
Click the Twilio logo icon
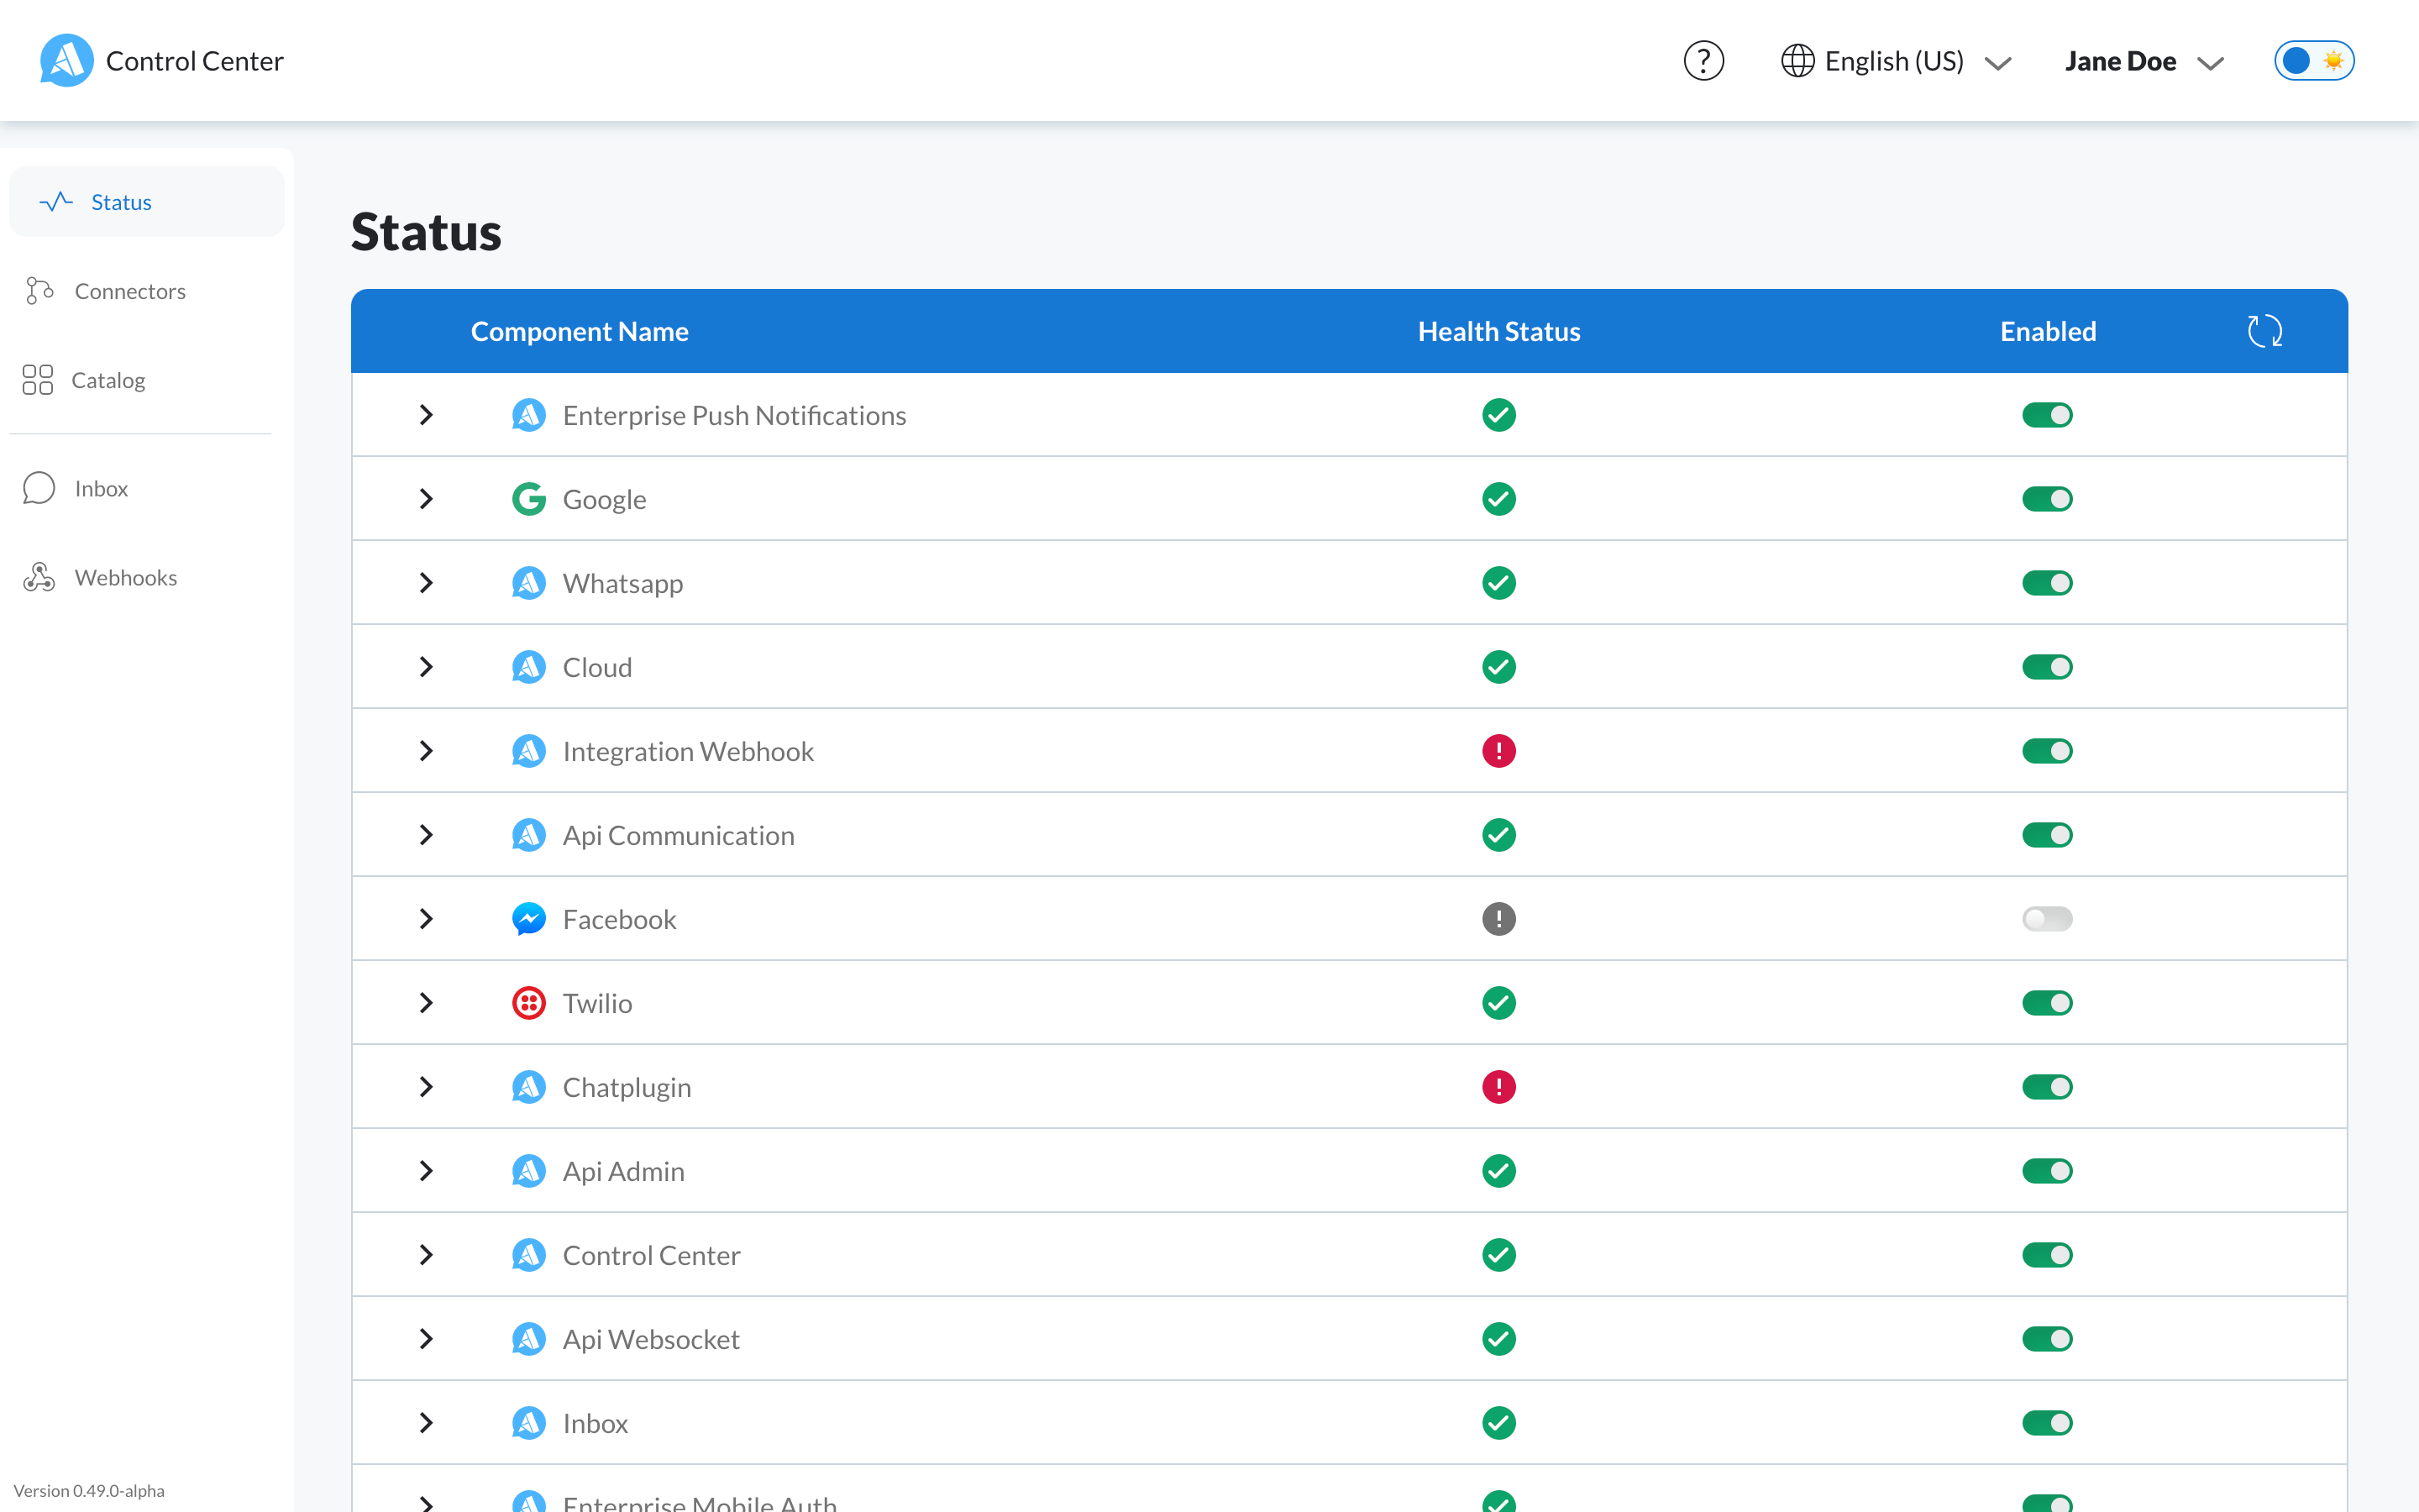[x=529, y=1003]
